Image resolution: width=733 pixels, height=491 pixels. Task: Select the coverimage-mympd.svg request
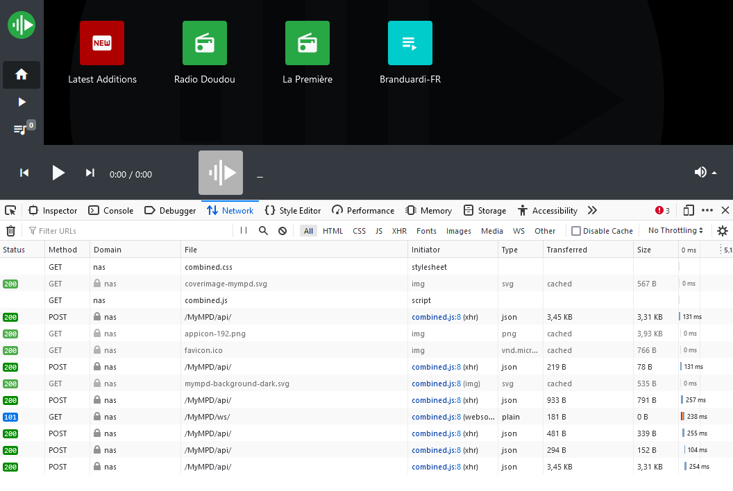click(x=366, y=284)
